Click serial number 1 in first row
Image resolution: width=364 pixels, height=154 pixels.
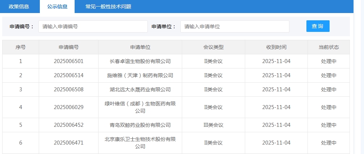tap(21, 61)
